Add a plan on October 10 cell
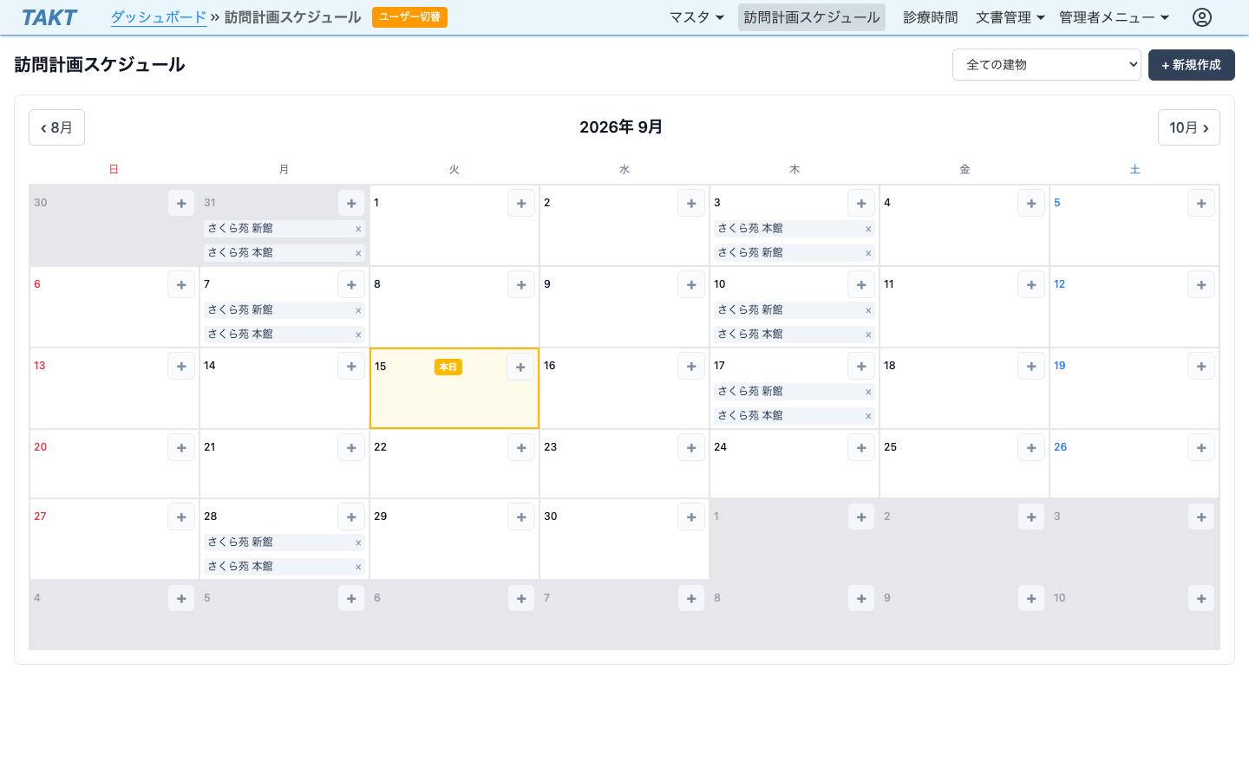Screen dimensions: 1249x780 pyautogui.click(x=1201, y=598)
